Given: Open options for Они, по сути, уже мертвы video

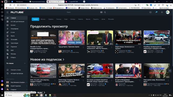Looking at the screenshot, I should click(55, 80).
